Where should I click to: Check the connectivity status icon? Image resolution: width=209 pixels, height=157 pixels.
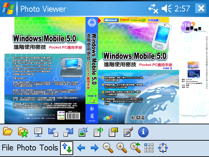tap(153, 9)
